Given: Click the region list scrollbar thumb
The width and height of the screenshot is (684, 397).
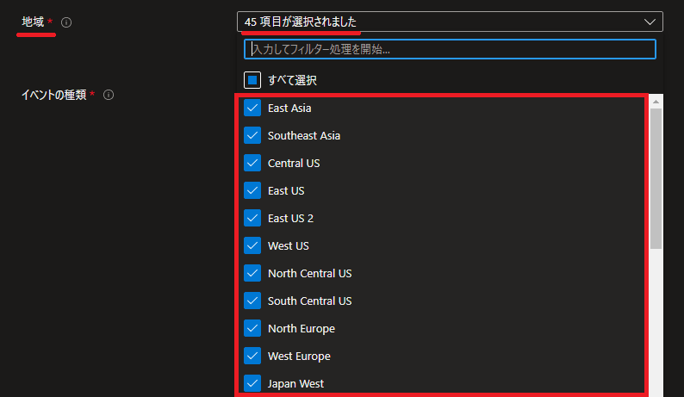Looking at the screenshot, I should click(656, 179).
